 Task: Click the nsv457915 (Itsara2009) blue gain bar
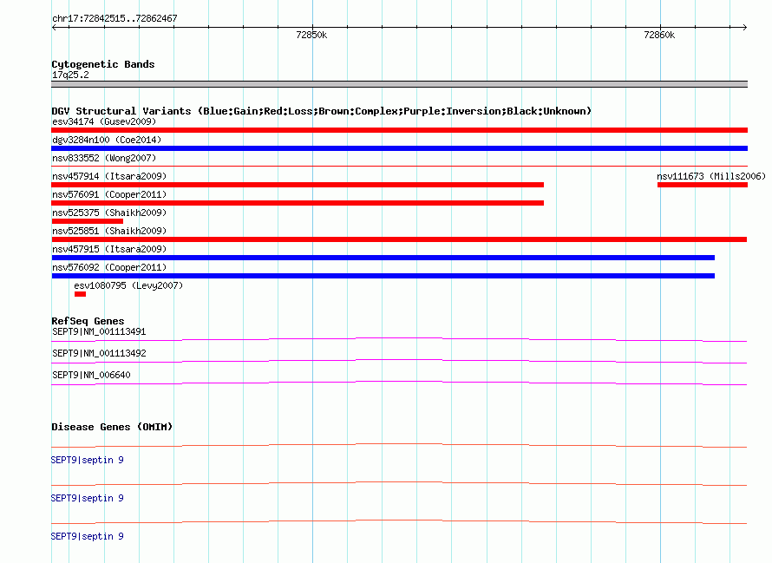pyautogui.click(x=383, y=258)
